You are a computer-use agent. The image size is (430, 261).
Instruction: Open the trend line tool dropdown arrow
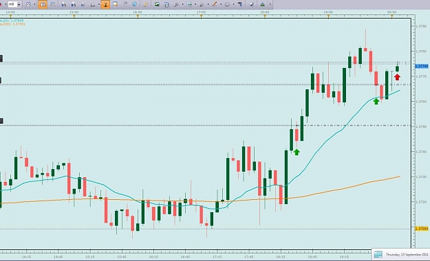[x=221, y=4]
